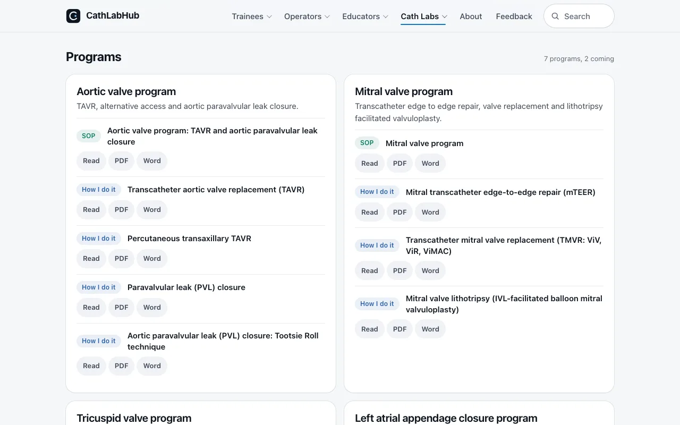
Task: Open the Operators dropdown menu
Action: click(307, 16)
